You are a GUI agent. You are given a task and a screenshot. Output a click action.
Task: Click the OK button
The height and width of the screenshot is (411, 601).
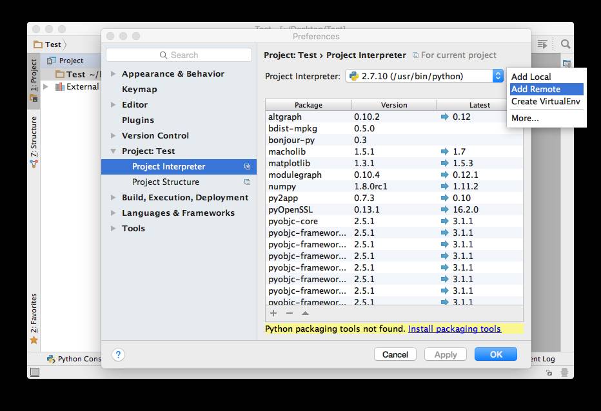496,354
